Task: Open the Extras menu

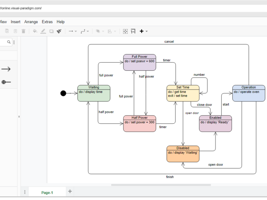Action: click(x=47, y=22)
